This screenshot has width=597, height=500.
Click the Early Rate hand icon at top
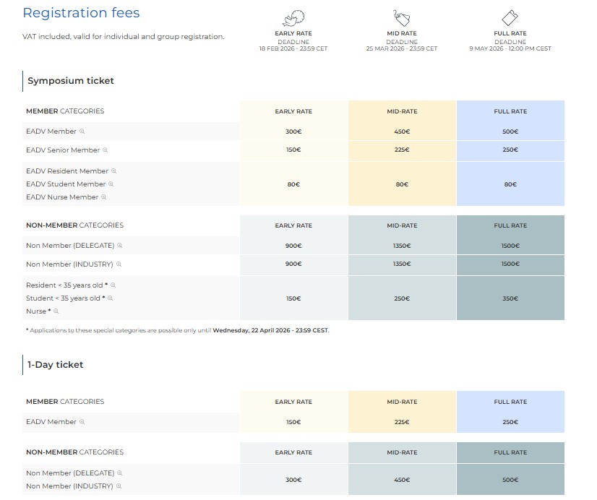293,18
